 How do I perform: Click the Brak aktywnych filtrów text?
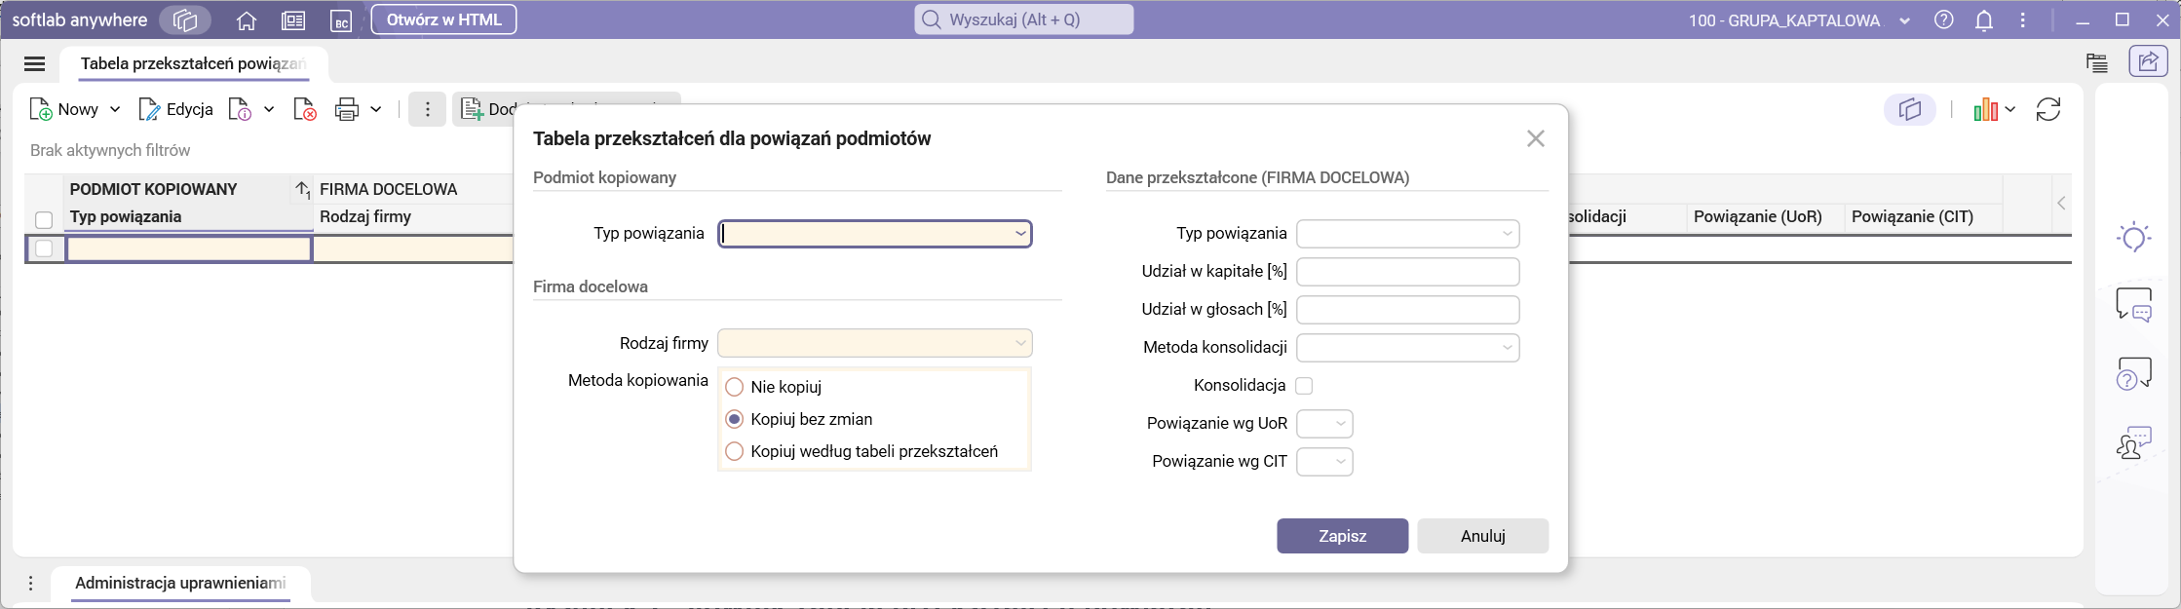[x=110, y=150]
